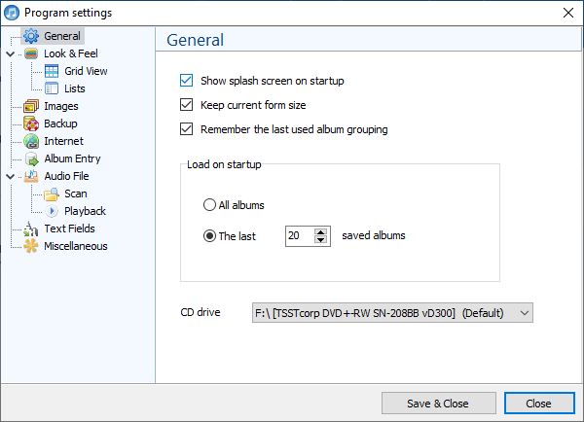Screen dimensions: 584x422
Task: Increase the saved albums count spinner
Action: point(320,231)
